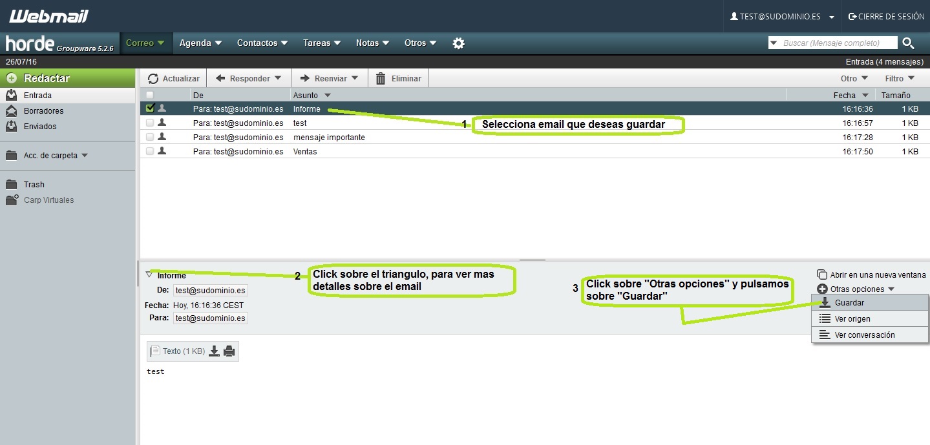This screenshot has height=445, width=930.
Task: Check the checkbox for mensaje importante
Action: coord(149,137)
